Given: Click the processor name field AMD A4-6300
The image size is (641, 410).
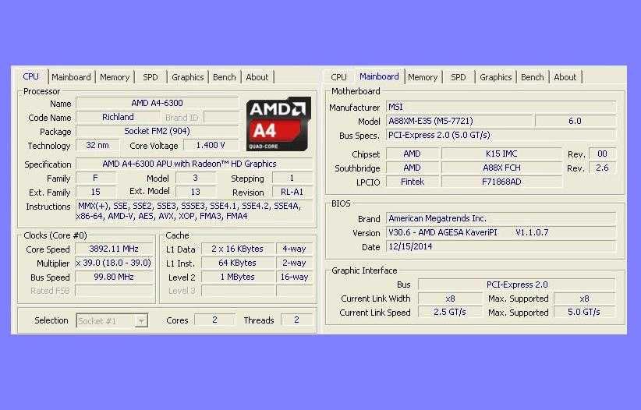Looking at the screenshot, I should click(158, 103).
